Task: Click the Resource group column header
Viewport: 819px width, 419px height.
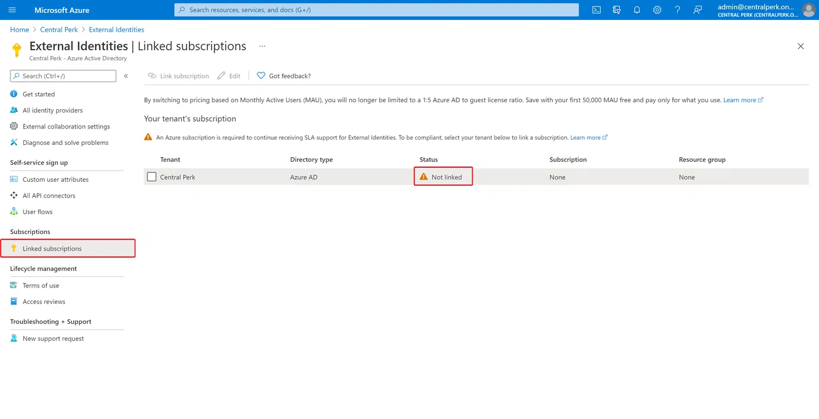Action: [x=702, y=160]
